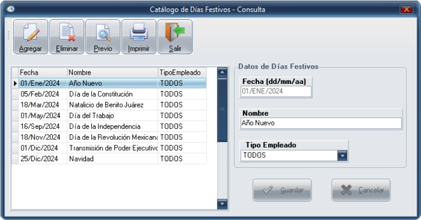Close the Catálogo de Días Festivos window
Viewport: 421px width, 220px height.
(x=406, y=9)
